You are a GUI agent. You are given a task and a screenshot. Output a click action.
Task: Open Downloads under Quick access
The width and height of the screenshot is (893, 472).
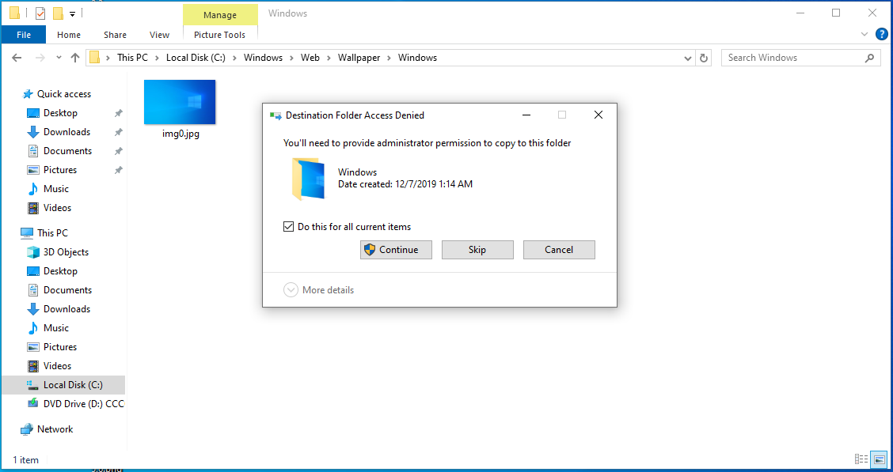point(66,132)
